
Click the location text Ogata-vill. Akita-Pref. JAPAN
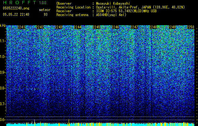point(124,7)
